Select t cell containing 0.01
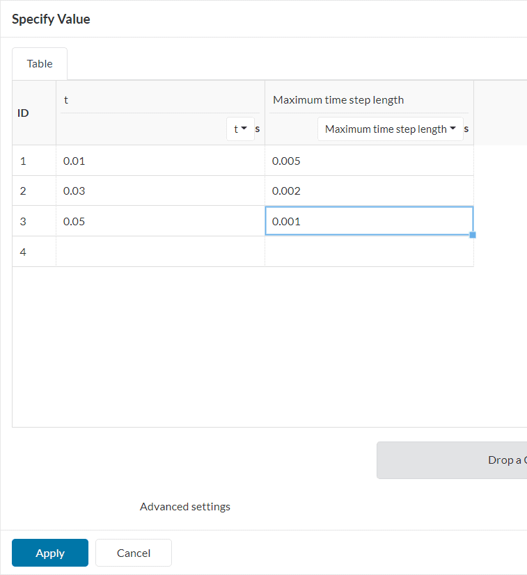The width and height of the screenshot is (527, 575). 160,161
